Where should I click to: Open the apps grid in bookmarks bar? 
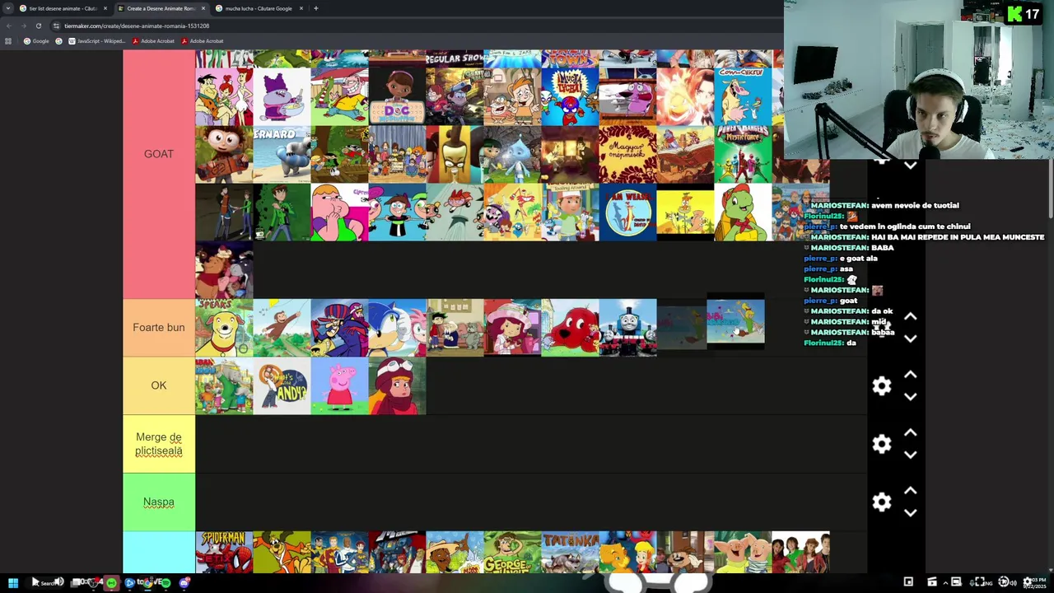pos(8,41)
